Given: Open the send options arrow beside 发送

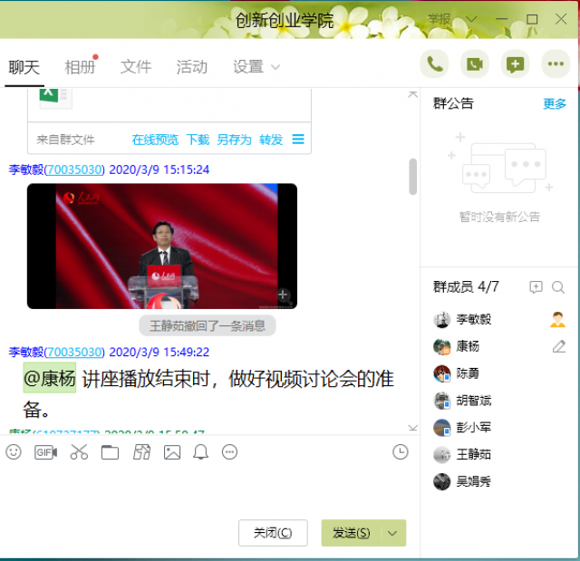Looking at the screenshot, I should click(392, 533).
